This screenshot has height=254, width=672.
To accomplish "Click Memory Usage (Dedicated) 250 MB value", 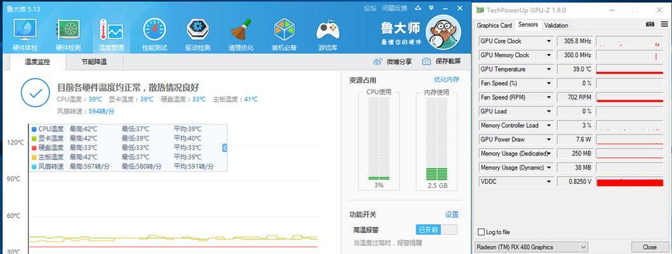I will click(x=575, y=154).
